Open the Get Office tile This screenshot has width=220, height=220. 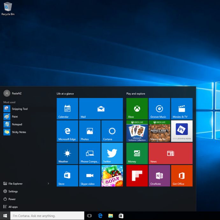182,176
